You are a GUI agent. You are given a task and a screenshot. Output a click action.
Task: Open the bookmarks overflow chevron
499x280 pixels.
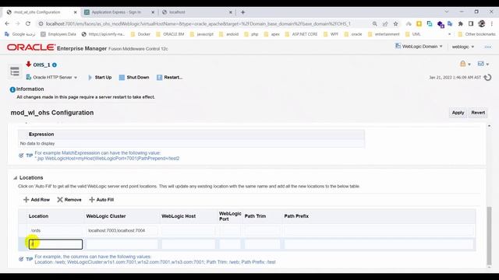coord(449,34)
